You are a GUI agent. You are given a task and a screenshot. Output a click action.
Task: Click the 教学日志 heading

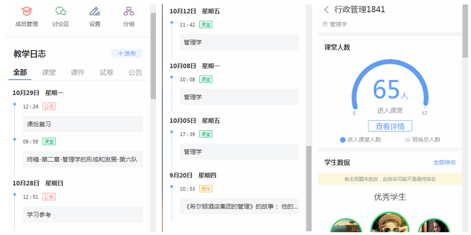(x=30, y=54)
